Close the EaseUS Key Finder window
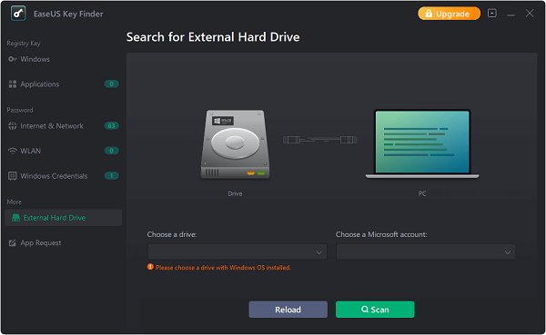Screen dimensions: 546x335 coord(530,14)
